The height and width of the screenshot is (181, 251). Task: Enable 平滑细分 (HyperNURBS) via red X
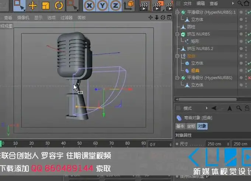[249, 78]
